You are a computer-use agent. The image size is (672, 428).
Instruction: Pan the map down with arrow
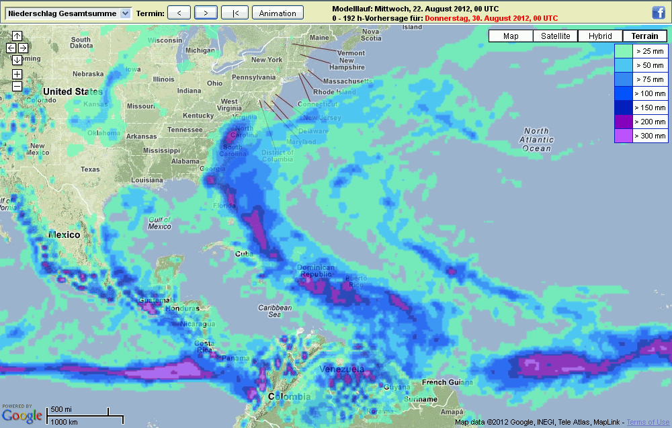17,60
